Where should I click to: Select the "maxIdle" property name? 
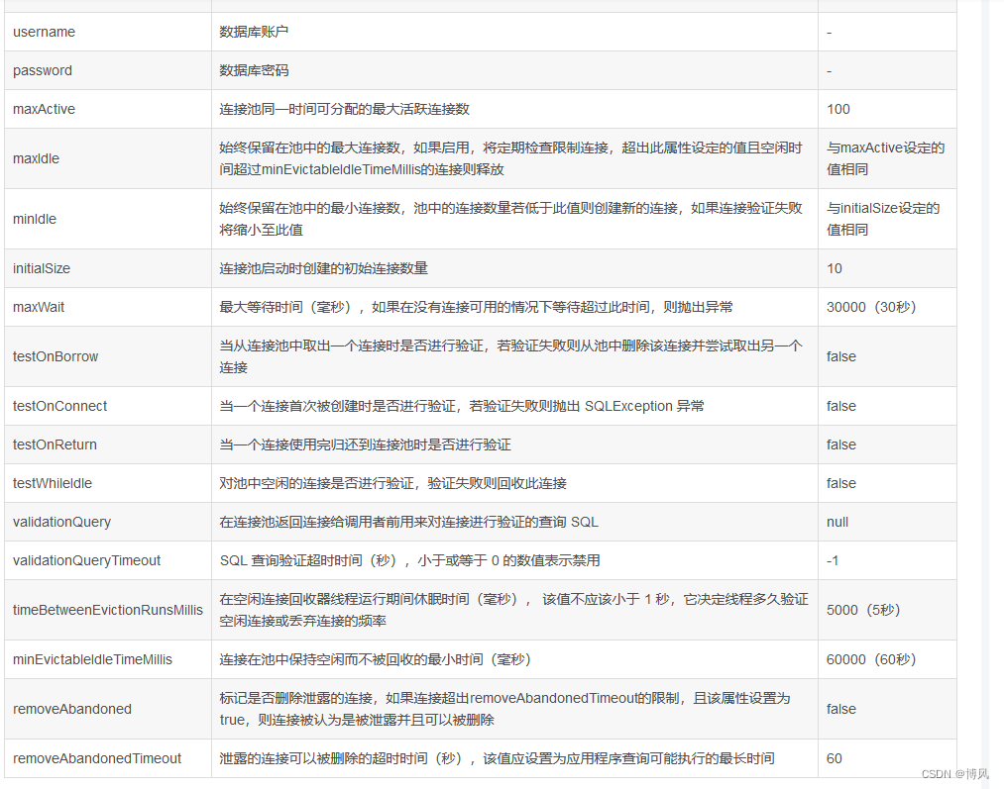[36, 158]
